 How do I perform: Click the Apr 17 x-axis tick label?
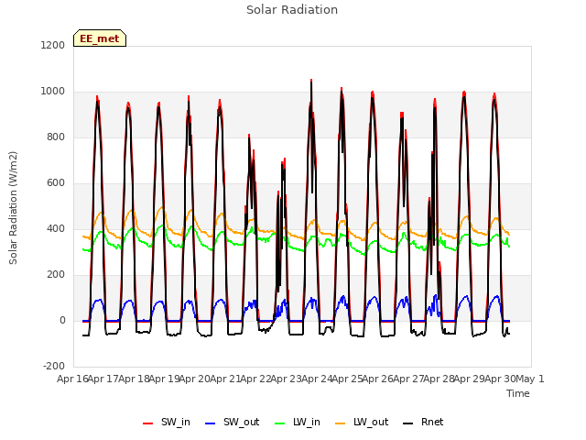(103, 379)
